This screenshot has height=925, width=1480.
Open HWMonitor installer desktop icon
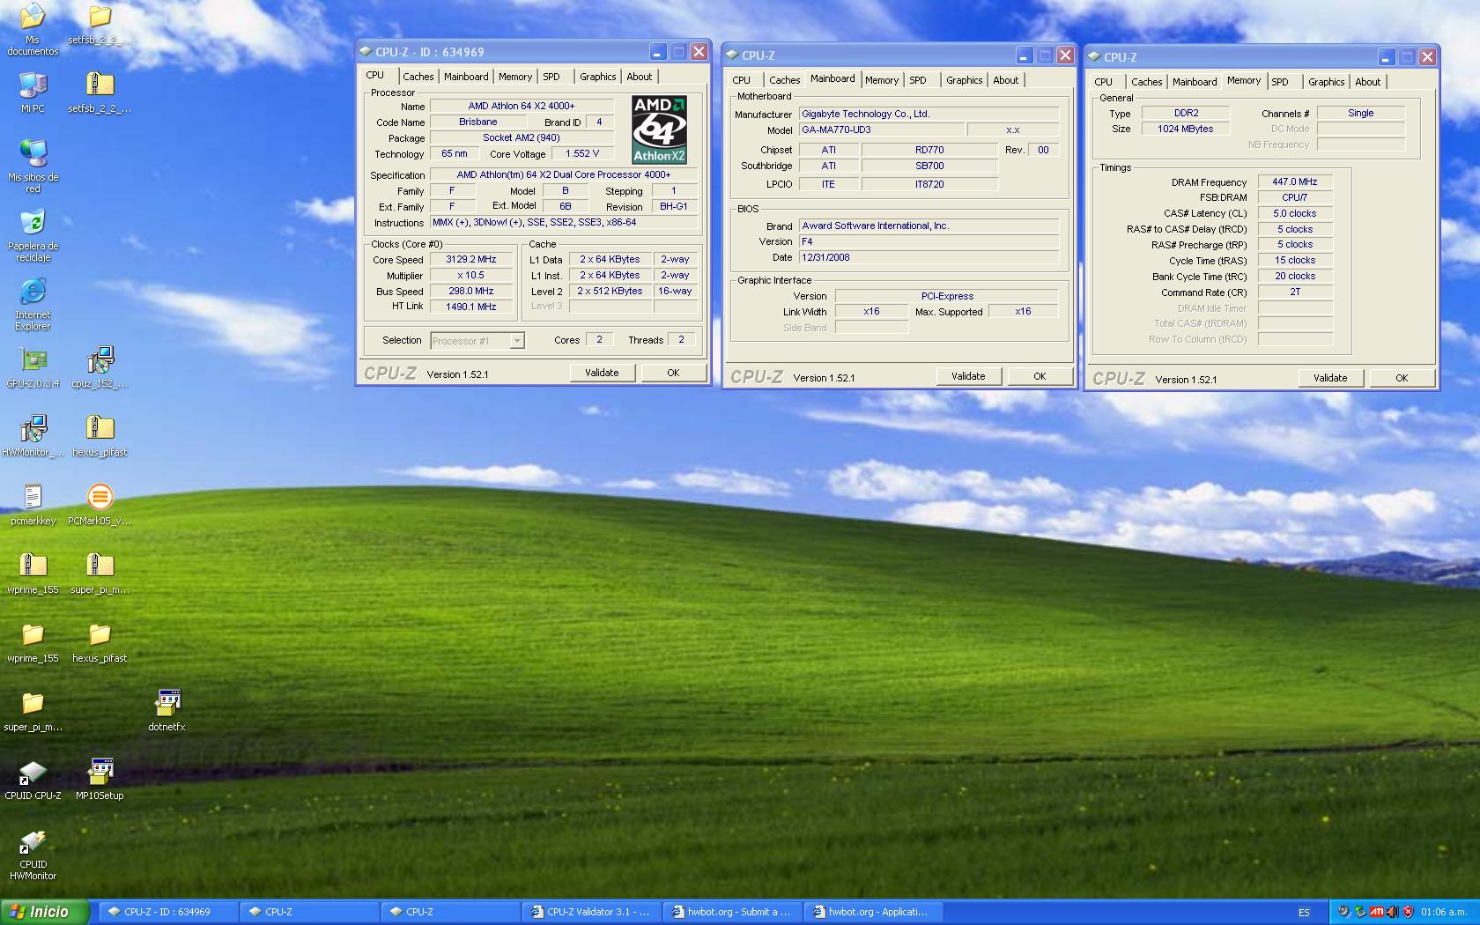tap(33, 435)
